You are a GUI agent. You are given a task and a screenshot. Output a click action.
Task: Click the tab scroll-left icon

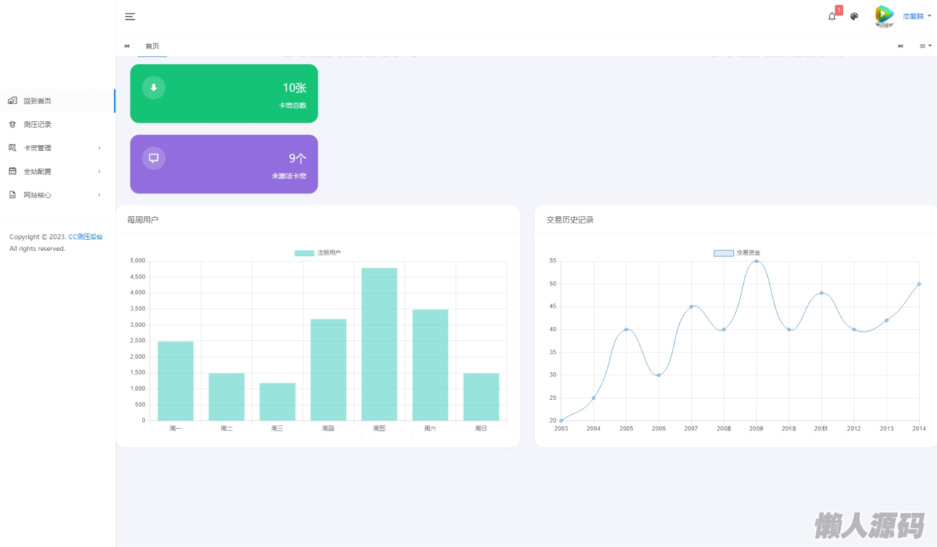pos(127,46)
